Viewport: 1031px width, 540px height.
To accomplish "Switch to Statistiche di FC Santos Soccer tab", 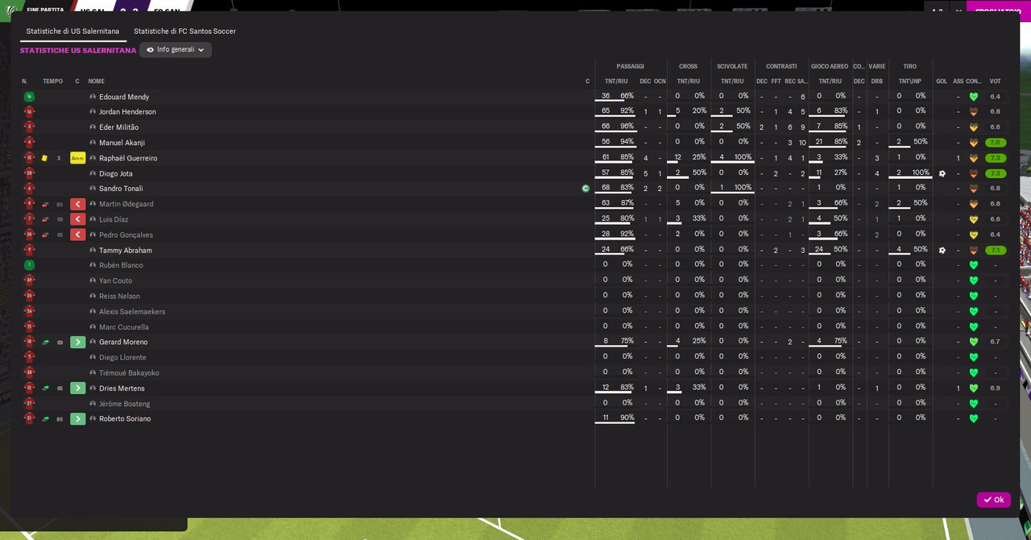I will click(184, 31).
